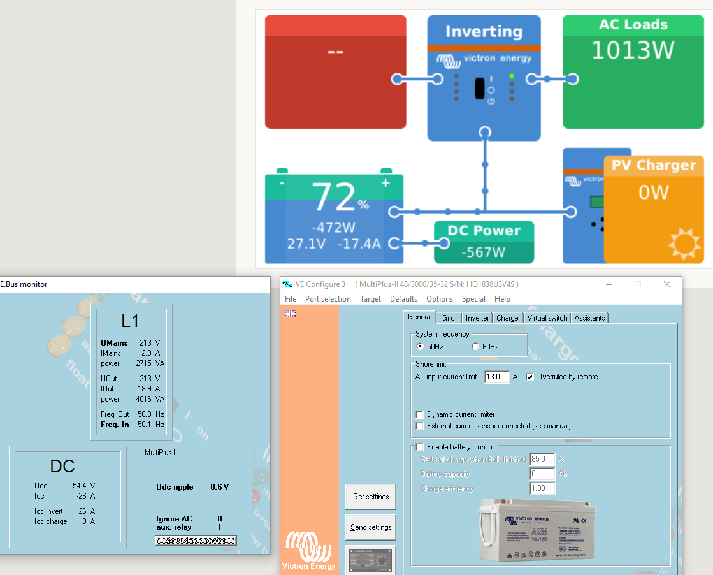Image resolution: width=713 pixels, height=575 pixels.
Task: Click IMains 12.8 A reading
Action: (131, 353)
